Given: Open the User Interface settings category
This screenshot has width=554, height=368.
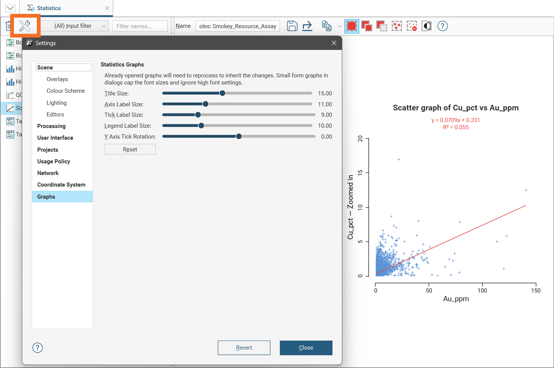Looking at the screenshot, I should [x=55, y=138].
